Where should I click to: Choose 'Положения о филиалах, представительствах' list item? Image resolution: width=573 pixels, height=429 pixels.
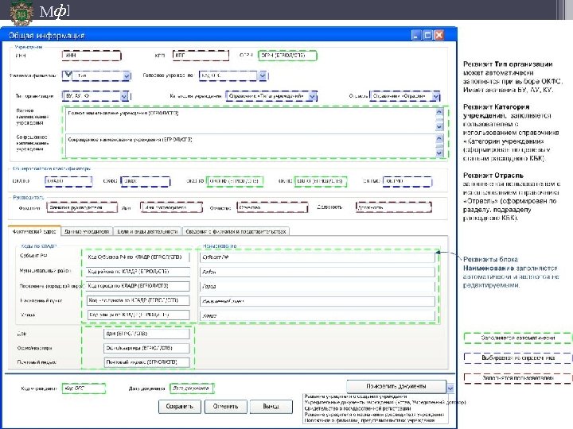click(x=369, y=420)
